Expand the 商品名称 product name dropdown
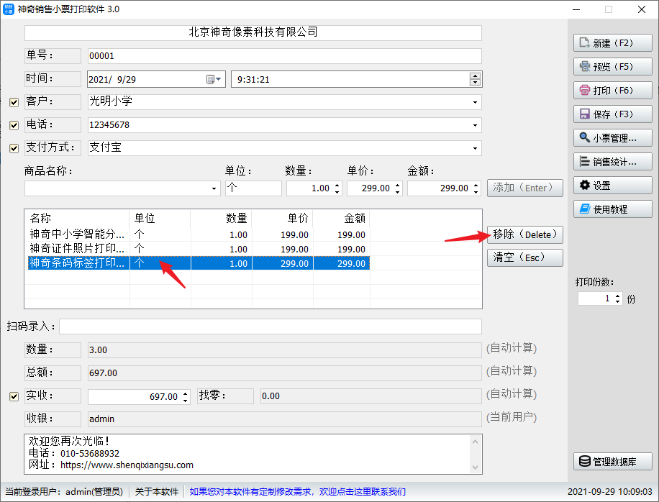 214,188
